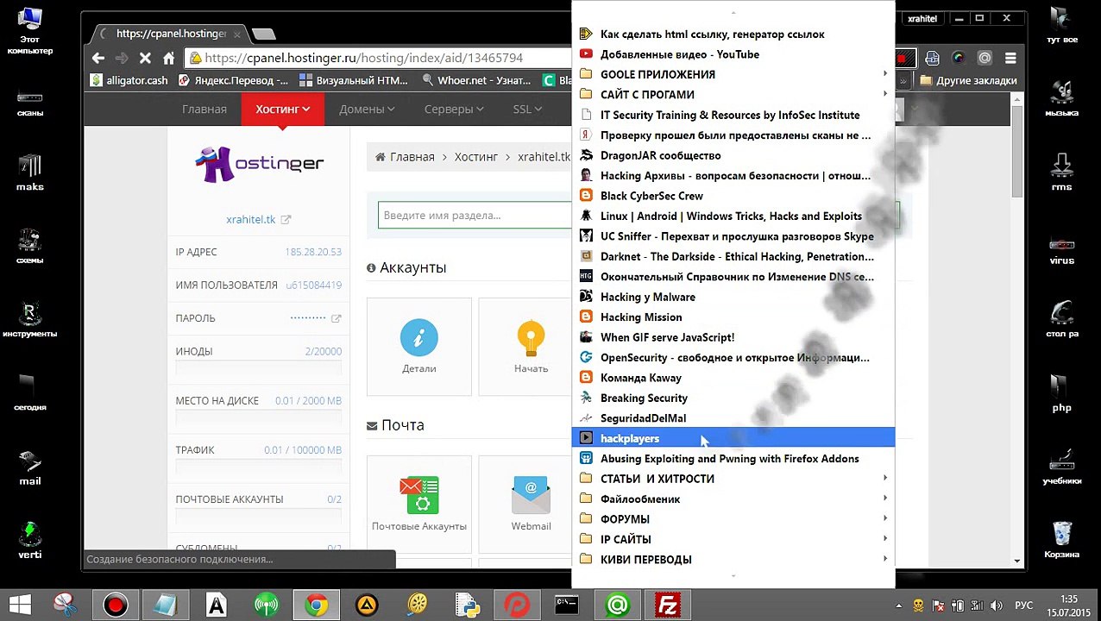Screen dimensions: 1101x621
Task: Click the Главная navigation tab
Action: pyautogui.click(x=204, y=110)
